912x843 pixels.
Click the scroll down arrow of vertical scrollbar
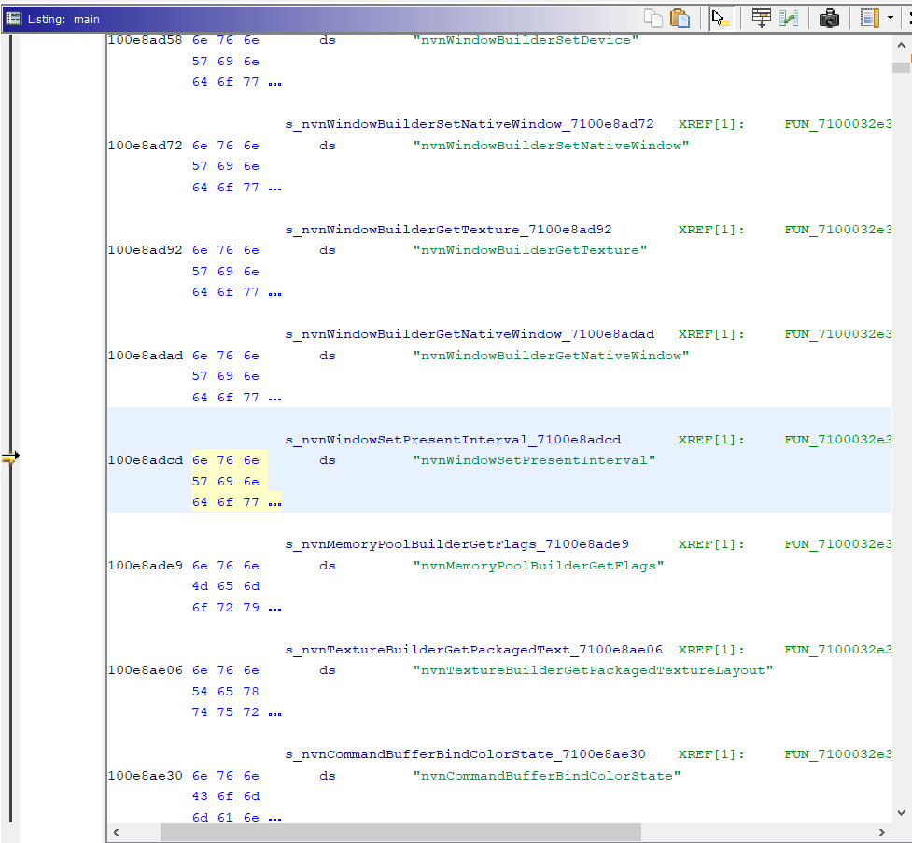pos(901,812)
